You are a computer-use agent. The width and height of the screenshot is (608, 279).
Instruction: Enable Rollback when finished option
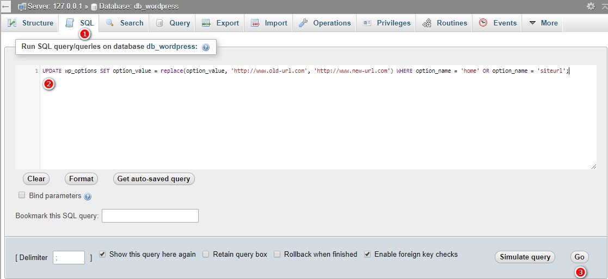pyautogui.click(x=277, y=254)
